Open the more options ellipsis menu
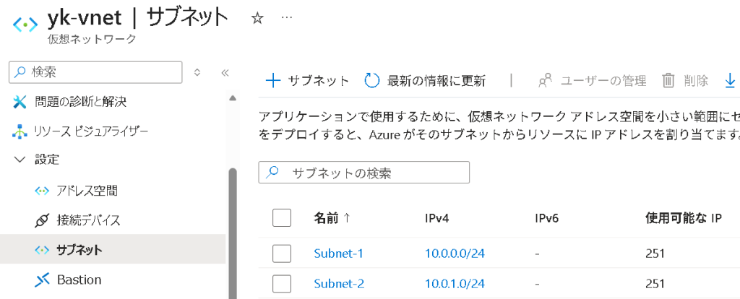This screenshot has width=740, height=299. (x=287, y=18)
